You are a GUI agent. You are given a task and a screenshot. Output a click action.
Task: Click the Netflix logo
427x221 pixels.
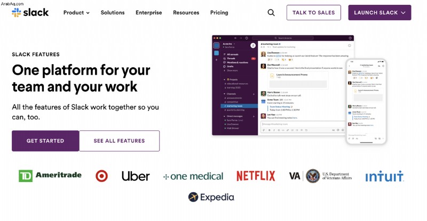point(256,176)
